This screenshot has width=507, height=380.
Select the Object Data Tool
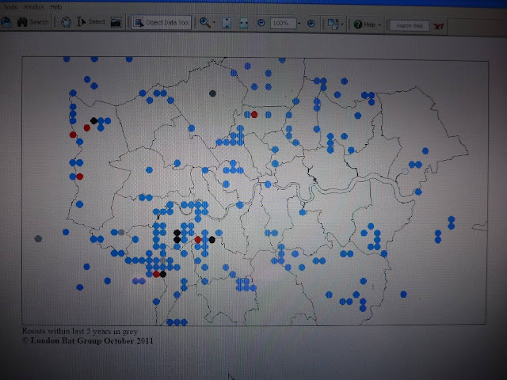(161, 22)
